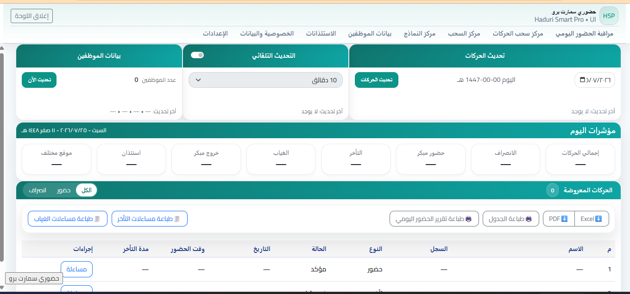
Task: Open بيانات الموظفين navigation tab
Action: pos(370,34)
